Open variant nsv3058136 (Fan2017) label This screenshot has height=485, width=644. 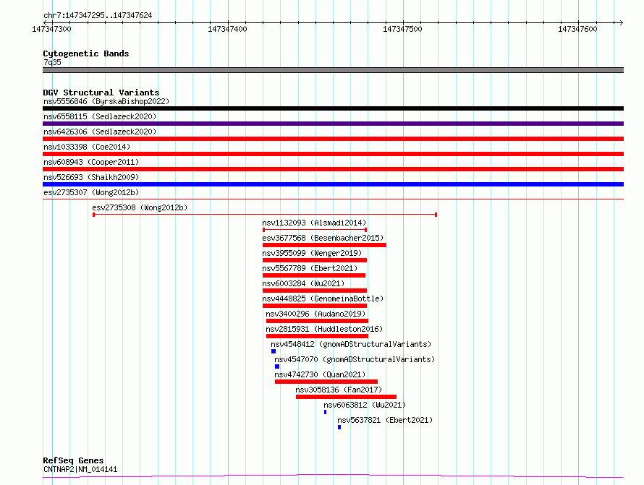339,390
